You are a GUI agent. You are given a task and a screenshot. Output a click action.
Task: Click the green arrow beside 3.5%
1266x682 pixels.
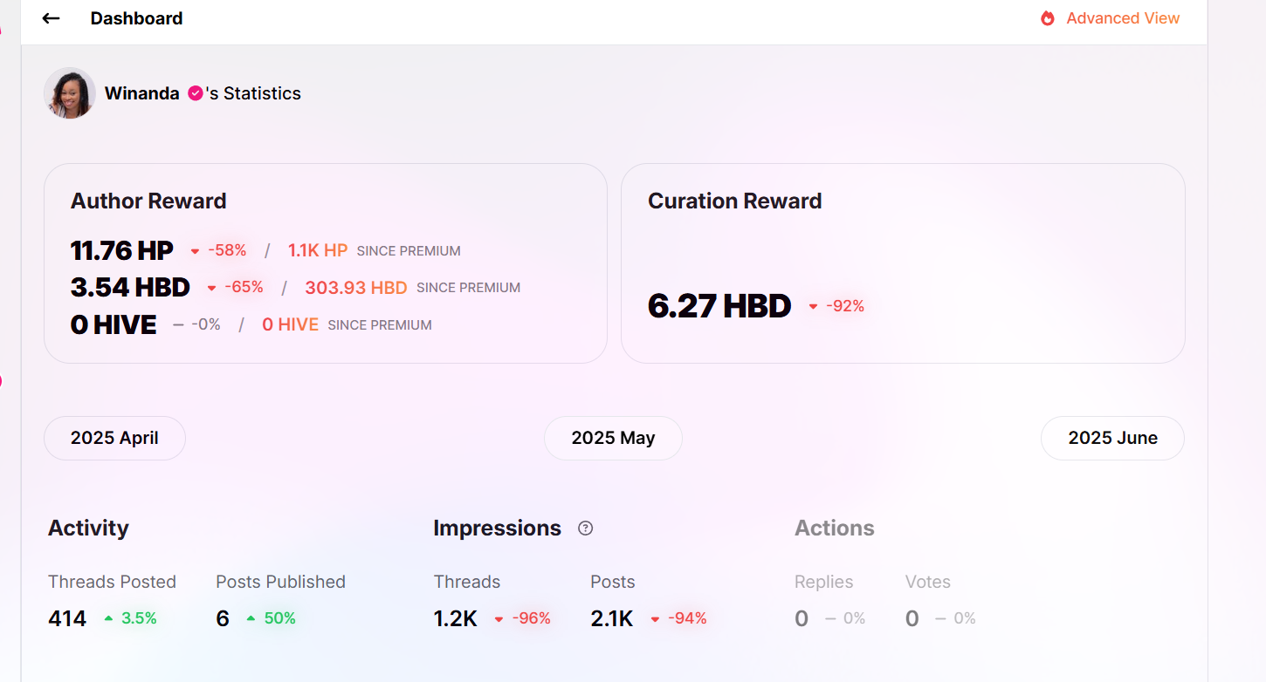pos(108,618)
